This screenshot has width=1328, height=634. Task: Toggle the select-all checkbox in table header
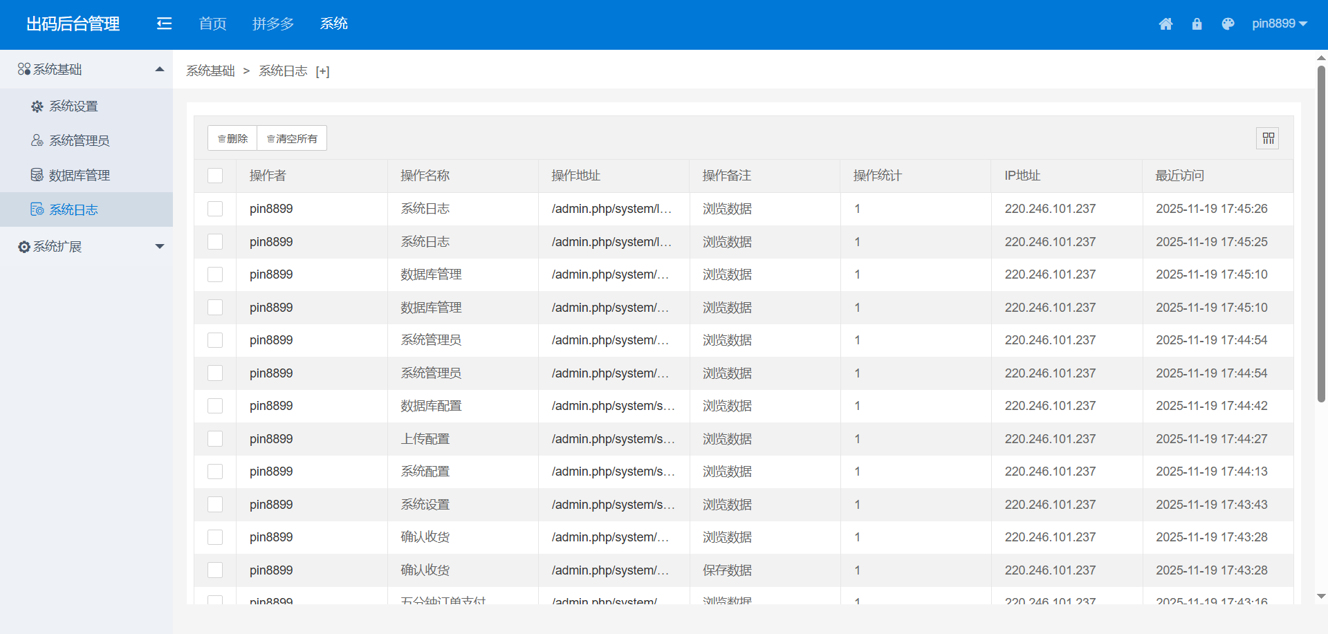215,176
